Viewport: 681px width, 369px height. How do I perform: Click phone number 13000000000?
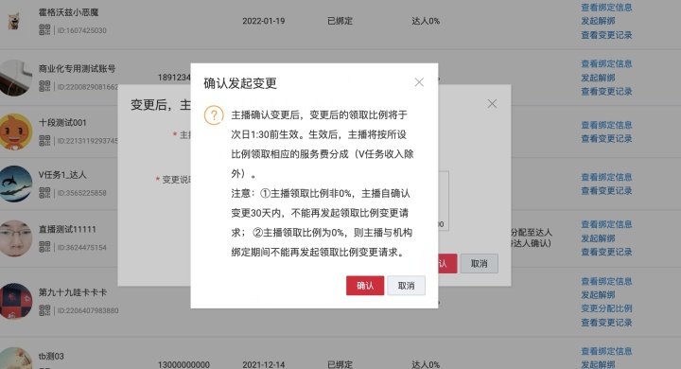coord(183,364)
